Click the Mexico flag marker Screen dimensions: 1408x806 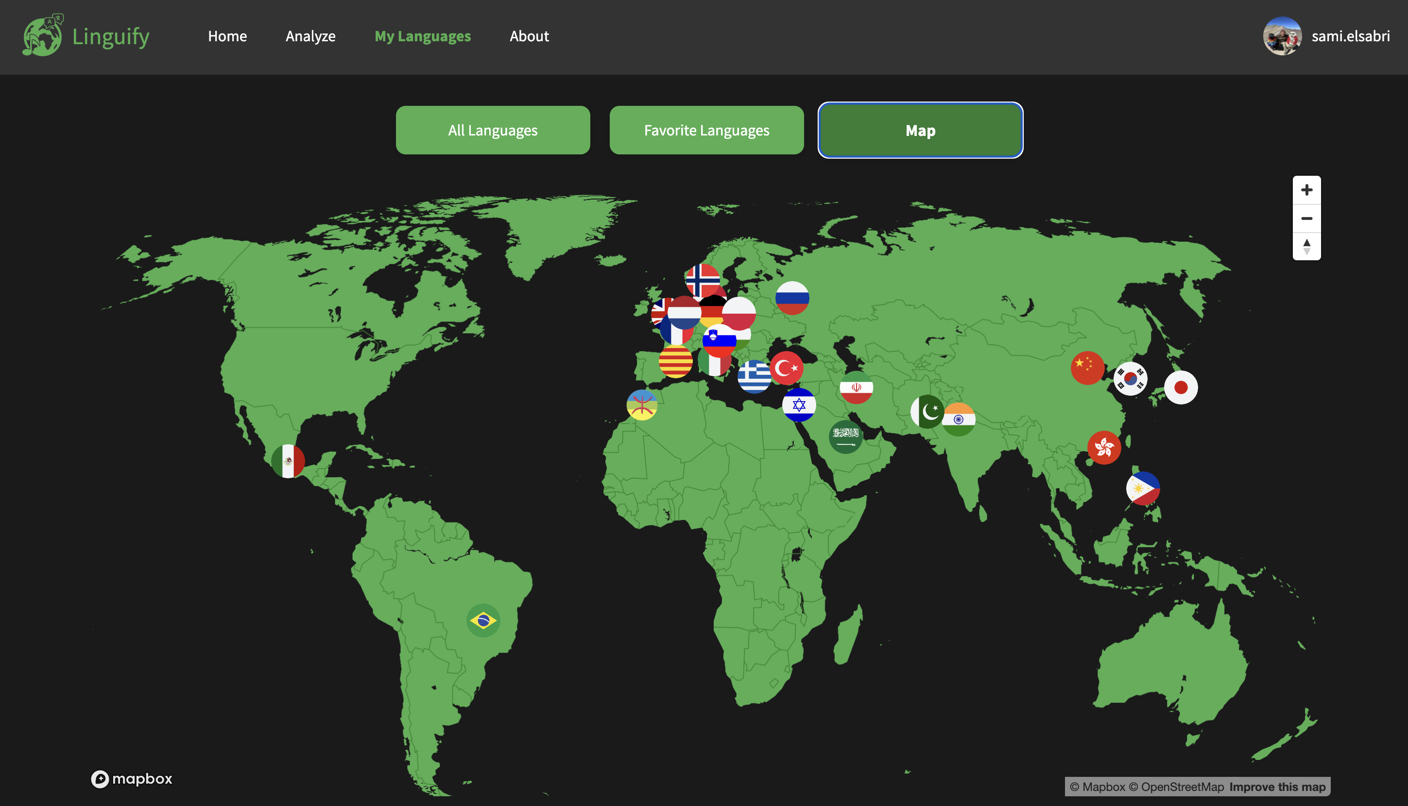[288, 461]
